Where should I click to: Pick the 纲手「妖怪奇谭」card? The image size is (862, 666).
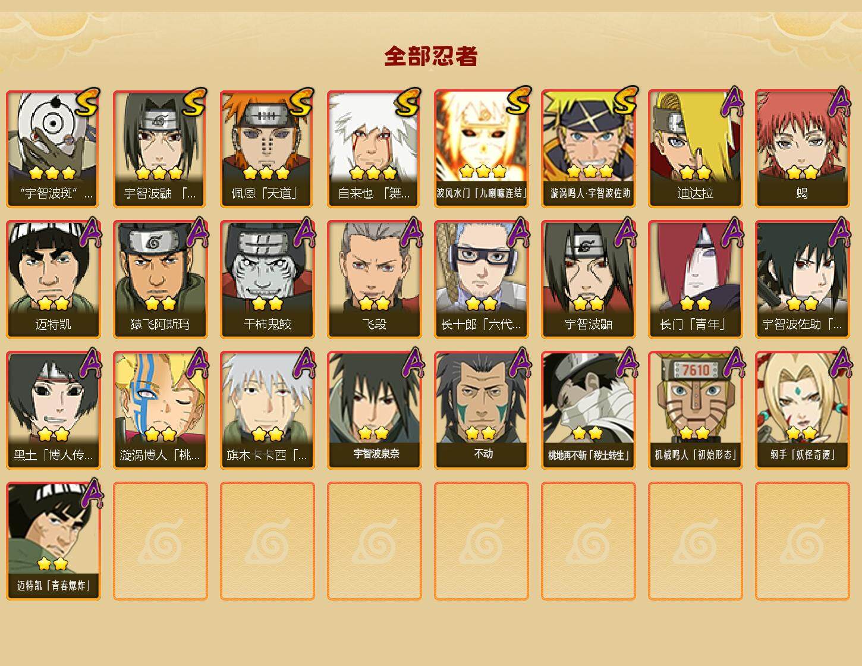point(803,410)
